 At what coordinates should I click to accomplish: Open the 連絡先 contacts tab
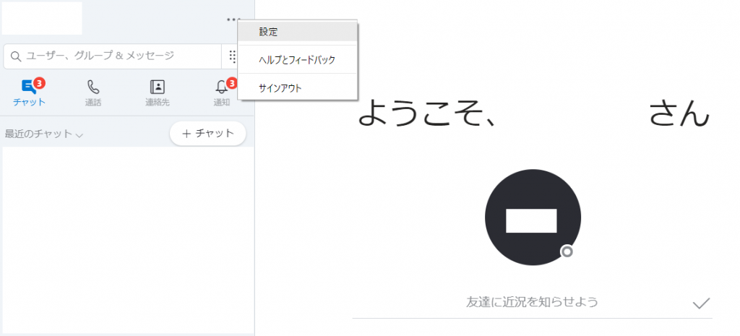pos(157,92)
